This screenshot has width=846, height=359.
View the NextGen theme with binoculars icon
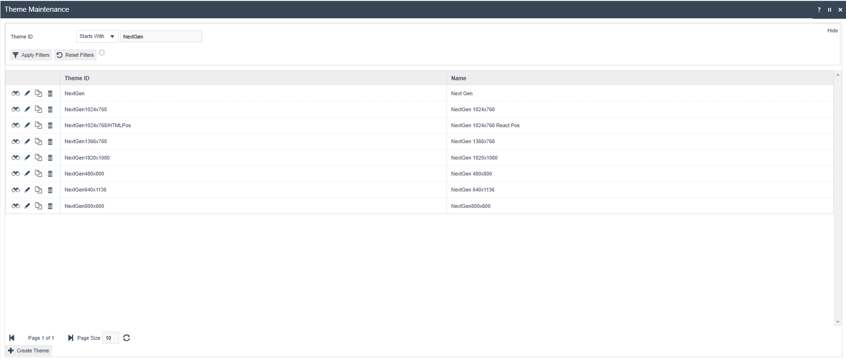point(15,93)
